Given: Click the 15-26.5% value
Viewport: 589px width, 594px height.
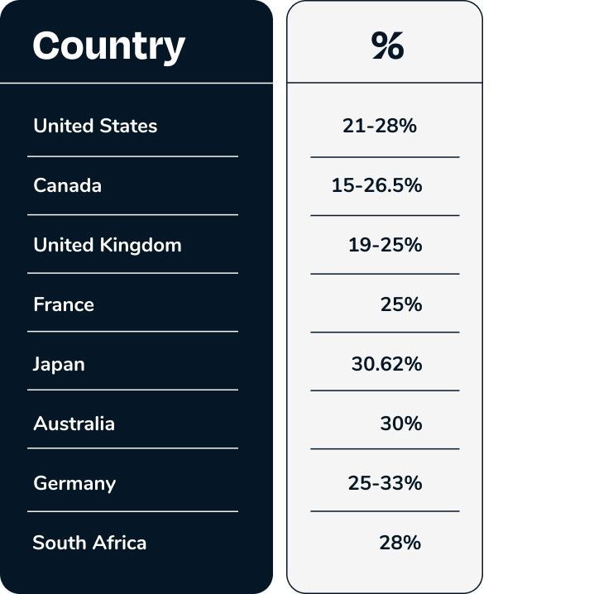Looking at the screenshot, I should pyautogui.click(x=377, y=185).
